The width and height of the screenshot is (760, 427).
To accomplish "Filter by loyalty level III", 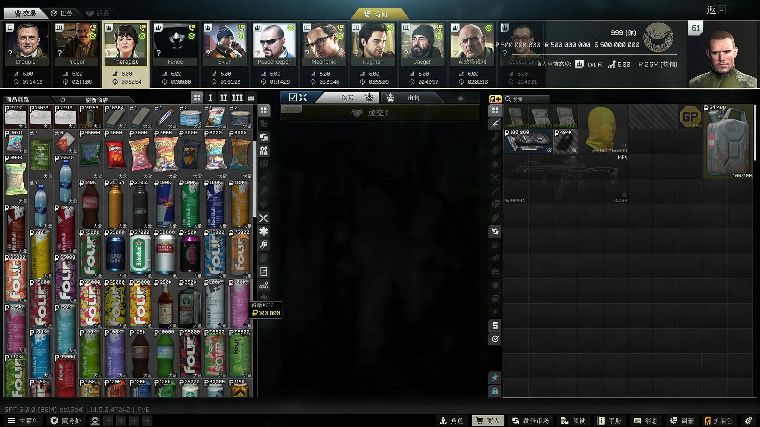I will click(237, 98).
